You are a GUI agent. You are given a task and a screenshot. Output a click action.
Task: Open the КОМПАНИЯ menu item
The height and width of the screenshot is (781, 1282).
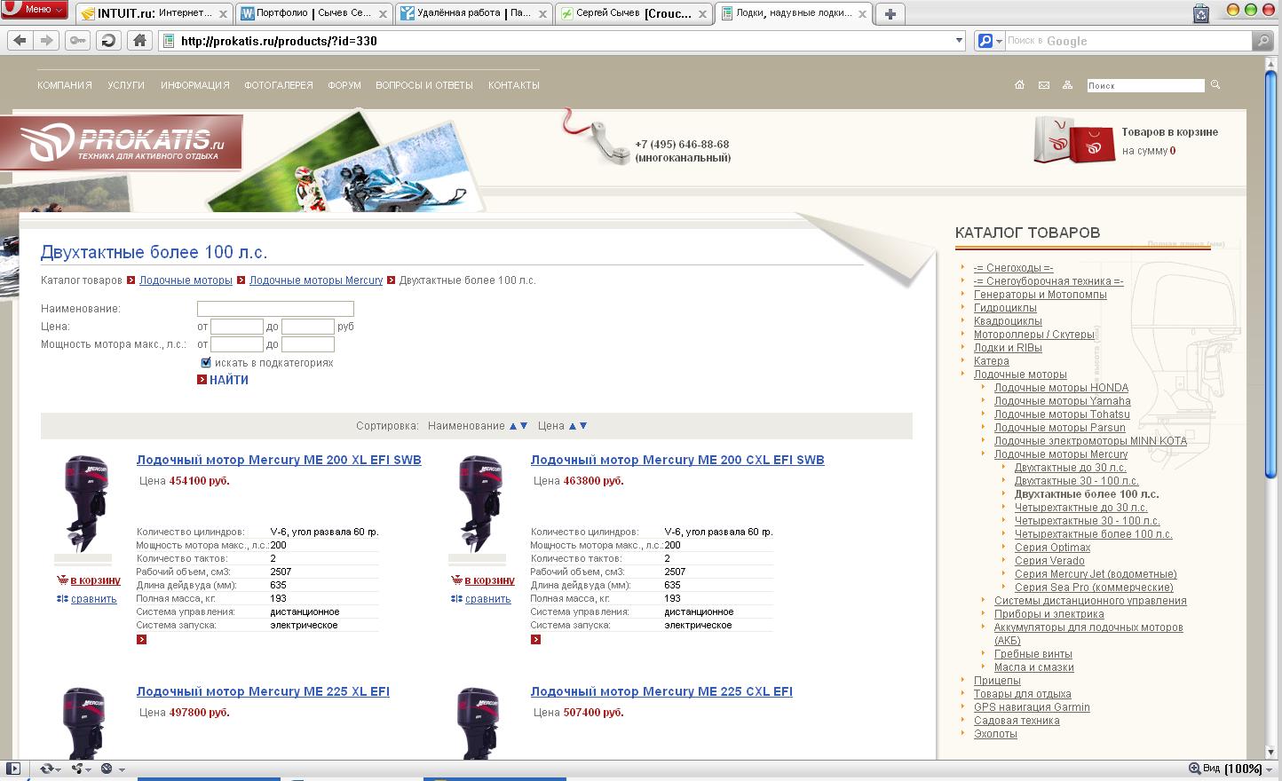point(65,85)
